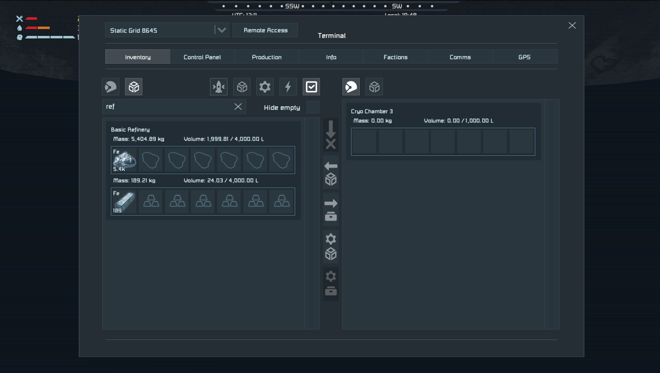Select right-side character inventory icon
Image resolution: width=660 pixels, height=373 pixels.
pyautogui.click(x=351, y=87)
